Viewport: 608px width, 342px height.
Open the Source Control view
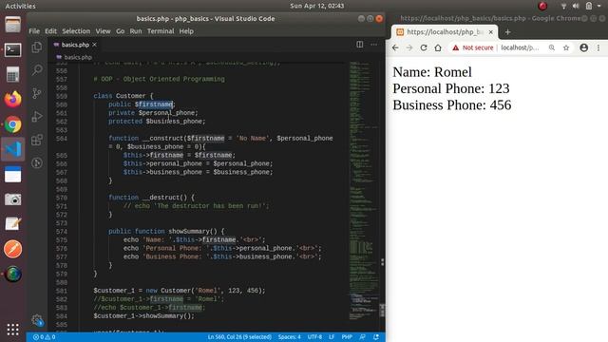coord(37,93)
